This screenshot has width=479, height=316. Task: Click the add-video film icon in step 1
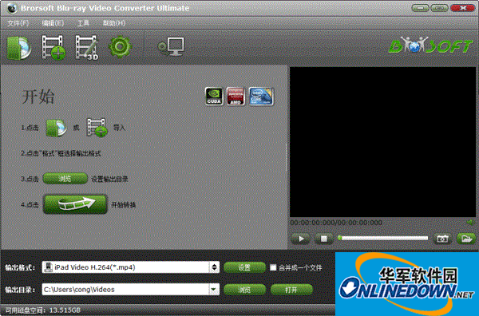pos(97,128)
